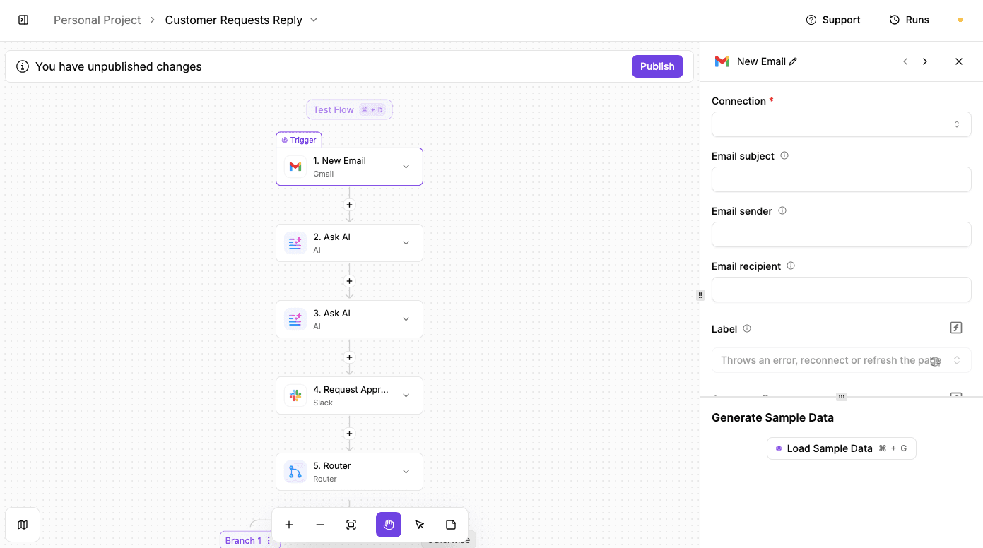Open the Branch 1 options menu

(269, 540)
